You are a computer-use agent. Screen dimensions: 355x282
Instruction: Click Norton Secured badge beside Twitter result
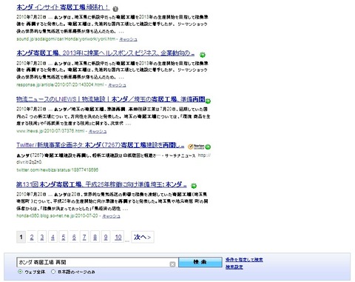pos(196,147)
